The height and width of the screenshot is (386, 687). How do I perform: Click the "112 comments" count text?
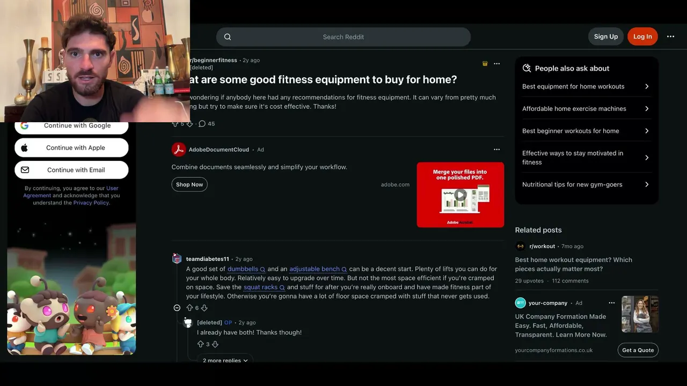pyautogui.click(x=570, y=281)
